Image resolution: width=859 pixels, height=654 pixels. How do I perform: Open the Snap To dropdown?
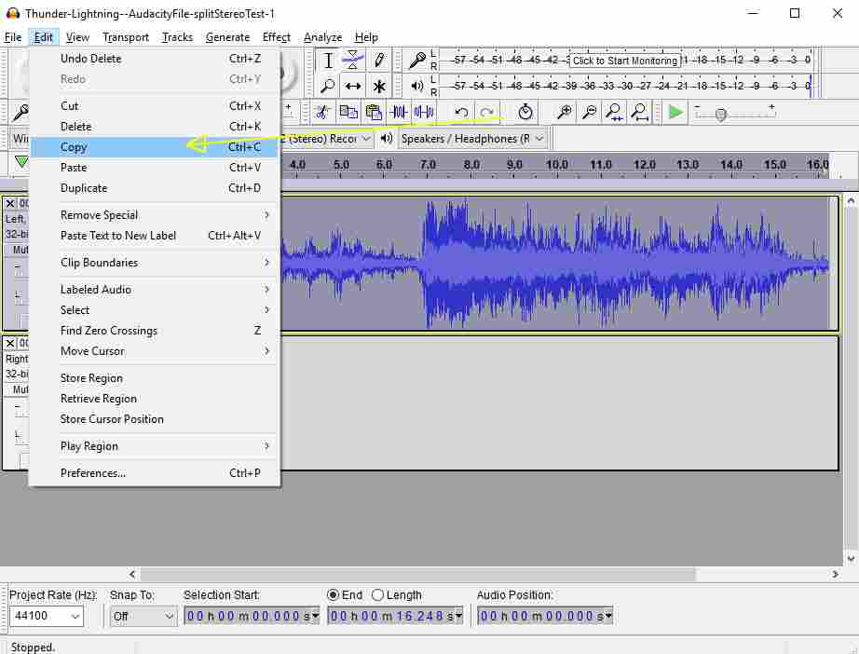point(143,616)
